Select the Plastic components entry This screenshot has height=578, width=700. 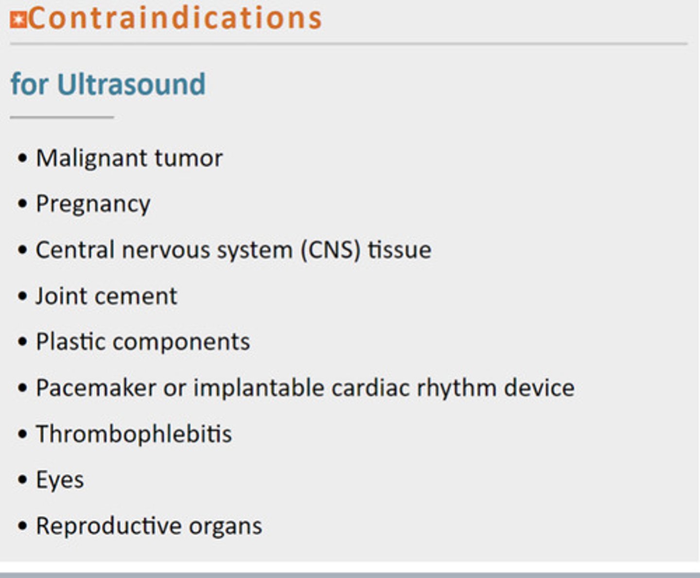143,342
